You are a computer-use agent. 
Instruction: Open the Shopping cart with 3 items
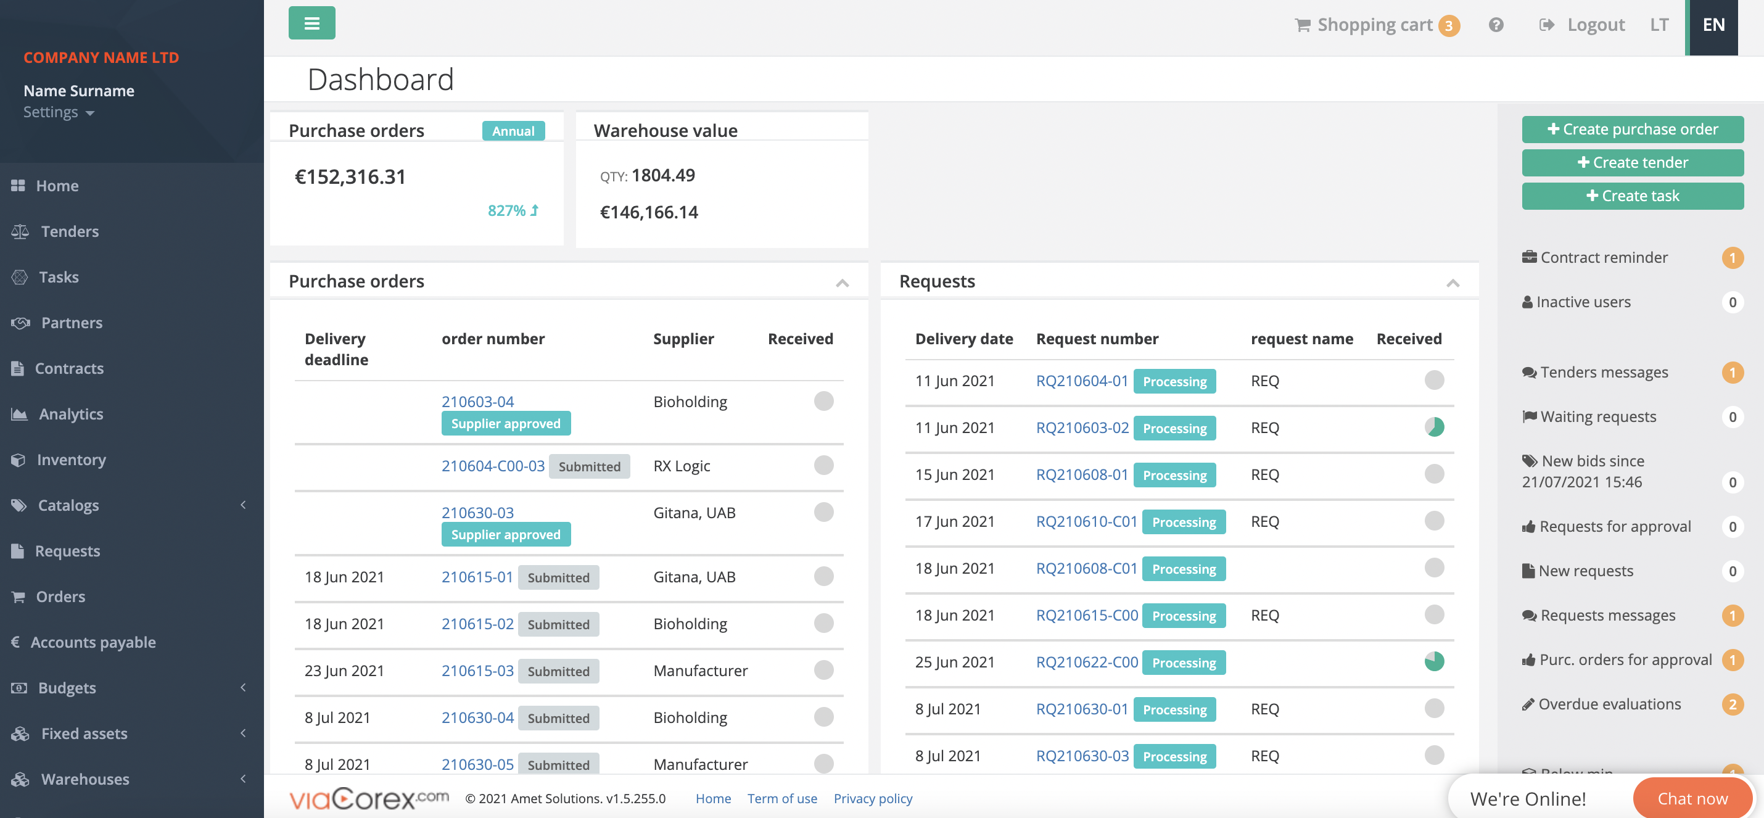(1375, 24)
